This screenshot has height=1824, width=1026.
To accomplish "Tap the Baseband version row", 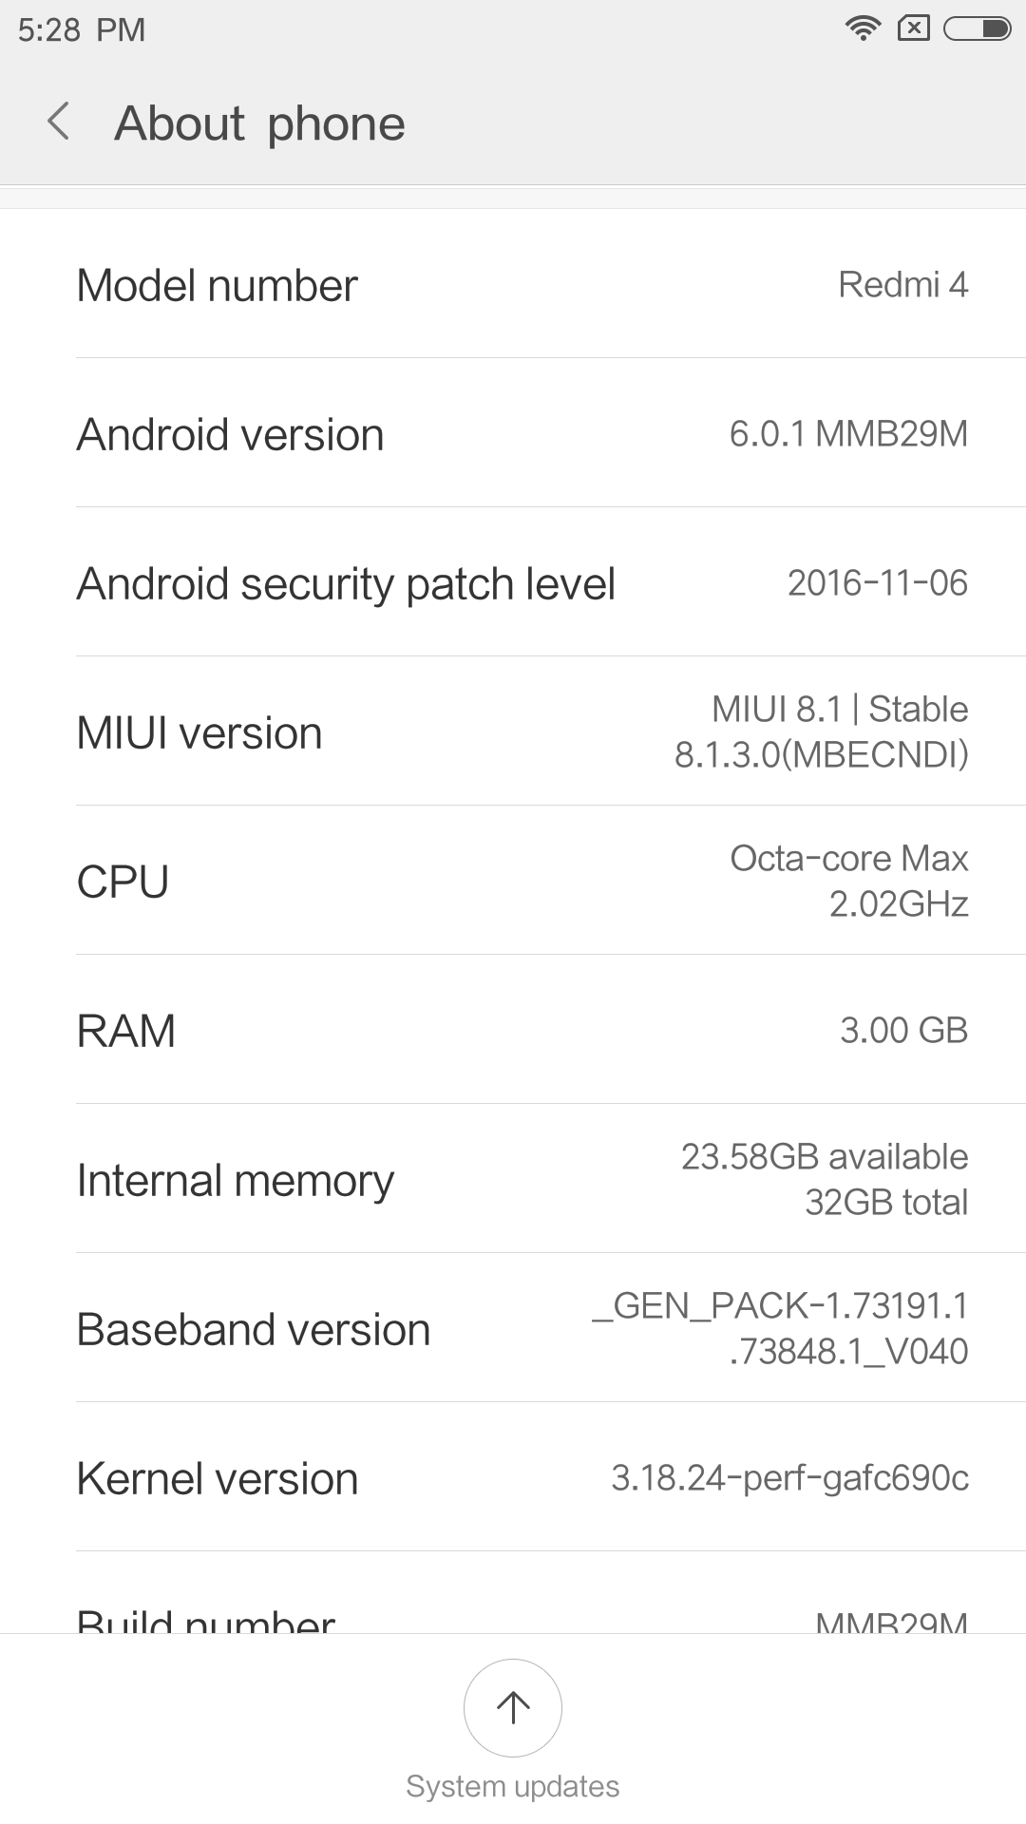I will (x=513, y=1328).
